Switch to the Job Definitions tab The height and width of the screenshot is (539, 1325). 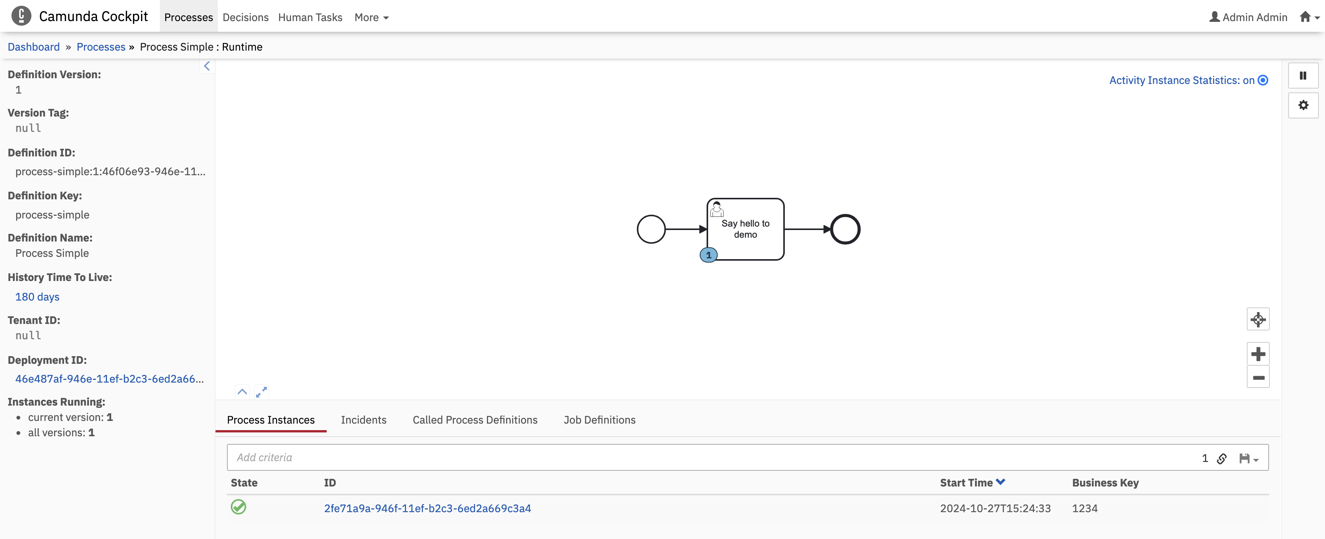(x=599, y=420)
